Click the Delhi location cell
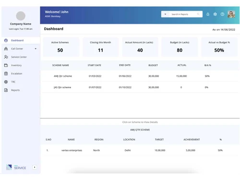 tap(128, 150)
